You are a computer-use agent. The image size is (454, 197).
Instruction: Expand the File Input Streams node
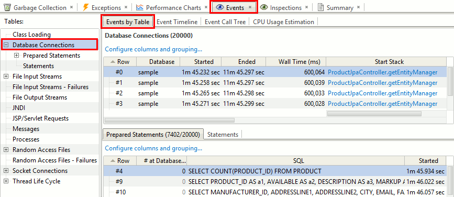6,76
